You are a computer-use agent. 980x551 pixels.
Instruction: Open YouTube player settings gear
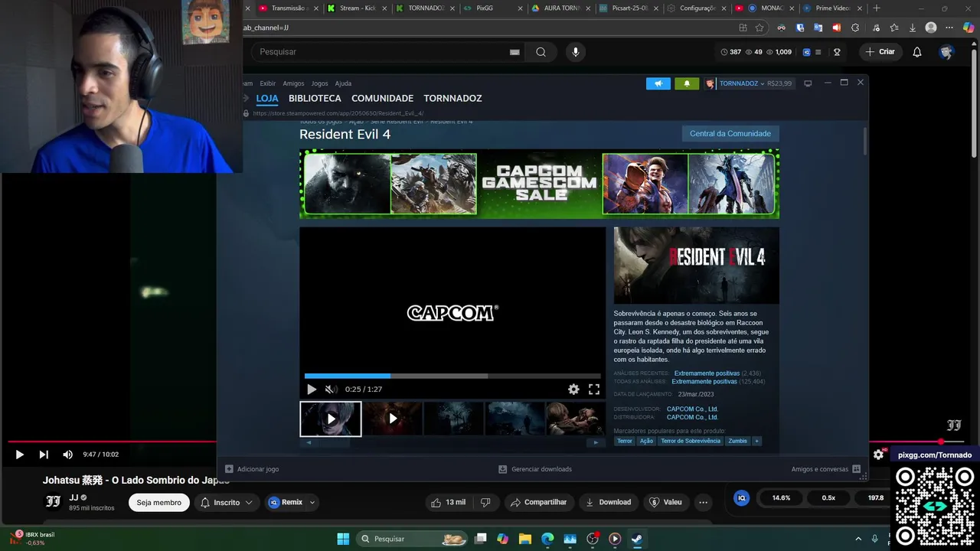pos(878,455)
